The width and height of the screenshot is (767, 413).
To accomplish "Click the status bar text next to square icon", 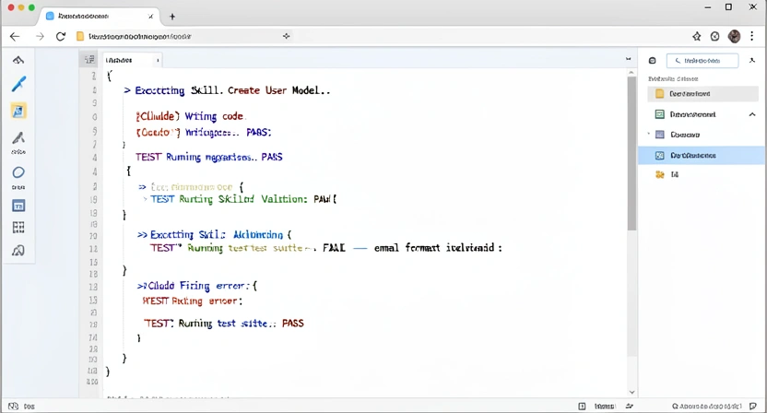I will pos(604,407).
